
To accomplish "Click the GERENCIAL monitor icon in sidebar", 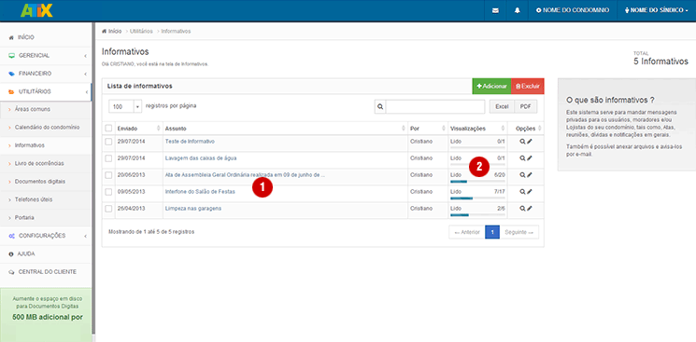I will click(x=11, y=56).
